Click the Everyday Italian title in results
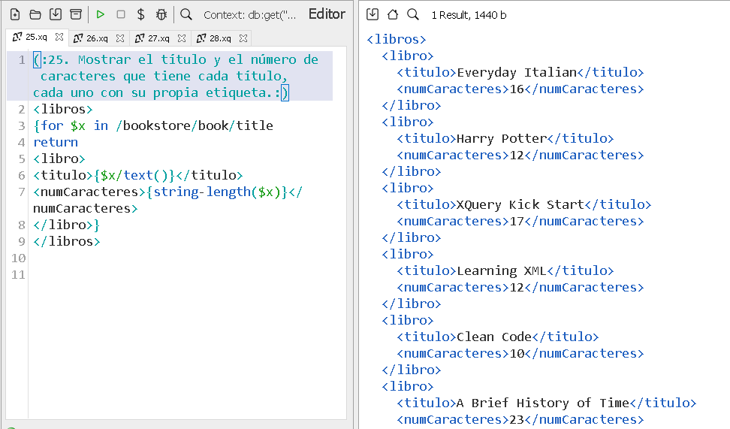 pos(516,73)
